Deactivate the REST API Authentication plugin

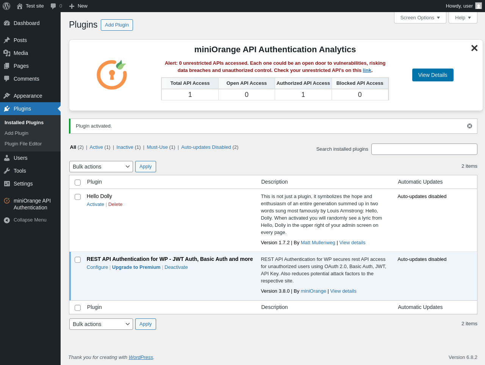coord(176,267)
